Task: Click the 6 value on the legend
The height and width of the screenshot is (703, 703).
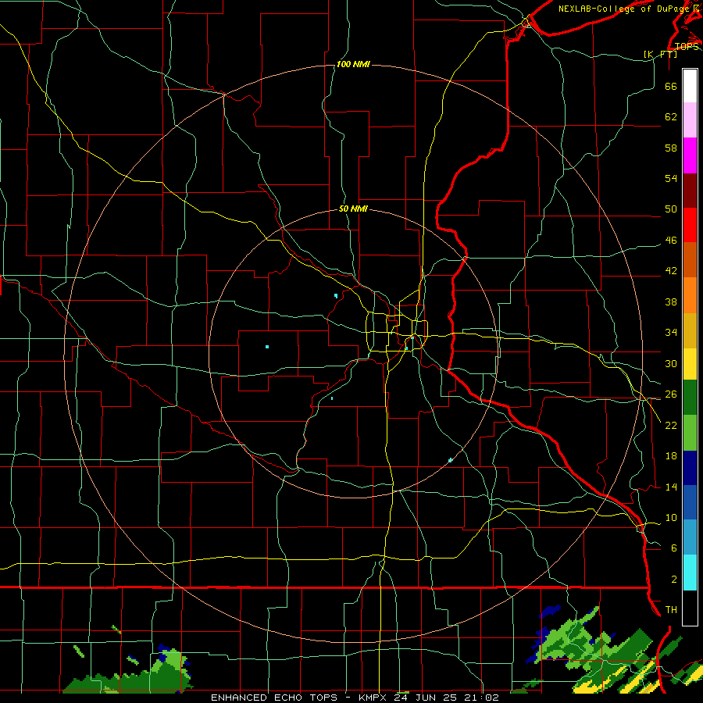Action: [674, 548]
